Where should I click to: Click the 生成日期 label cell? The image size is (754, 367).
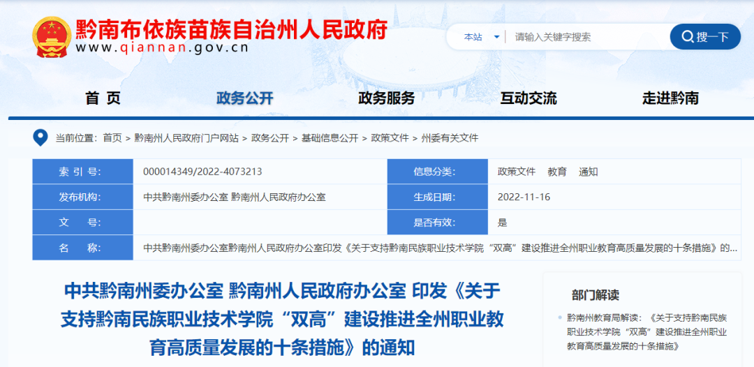click(x=438, y=197)
